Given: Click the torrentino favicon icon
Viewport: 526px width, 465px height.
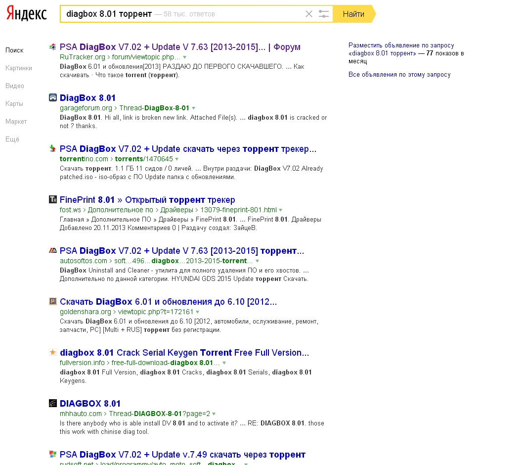Looking at the screenshot, I should [53, 148].
